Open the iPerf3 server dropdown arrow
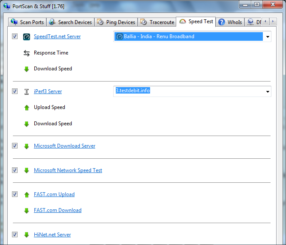Image resolution: width=286 pixels, height=245 pixels. (268, 91)
